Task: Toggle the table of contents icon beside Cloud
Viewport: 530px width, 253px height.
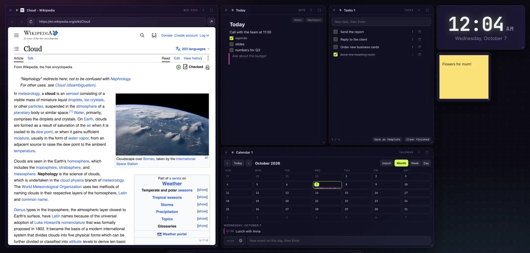Action: (x=16, y=49)
